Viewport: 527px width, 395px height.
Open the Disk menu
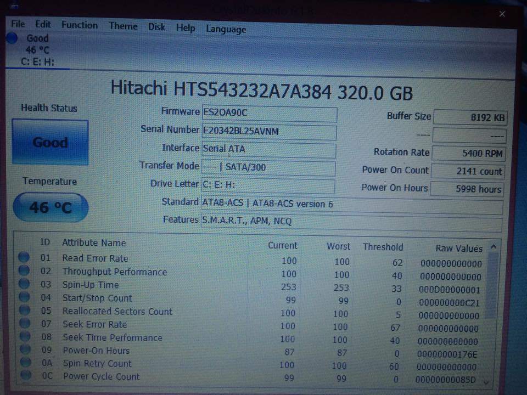point(156,27)
